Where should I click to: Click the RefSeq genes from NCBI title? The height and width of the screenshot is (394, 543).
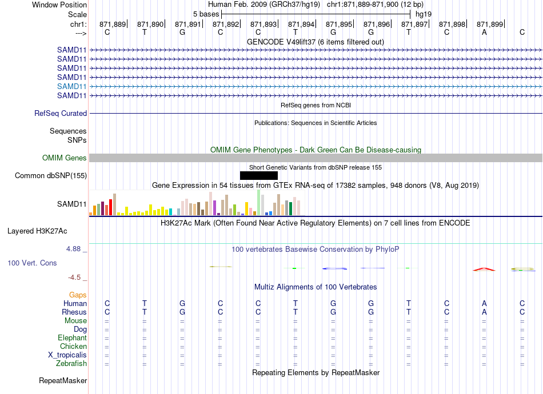pos(316,105)
